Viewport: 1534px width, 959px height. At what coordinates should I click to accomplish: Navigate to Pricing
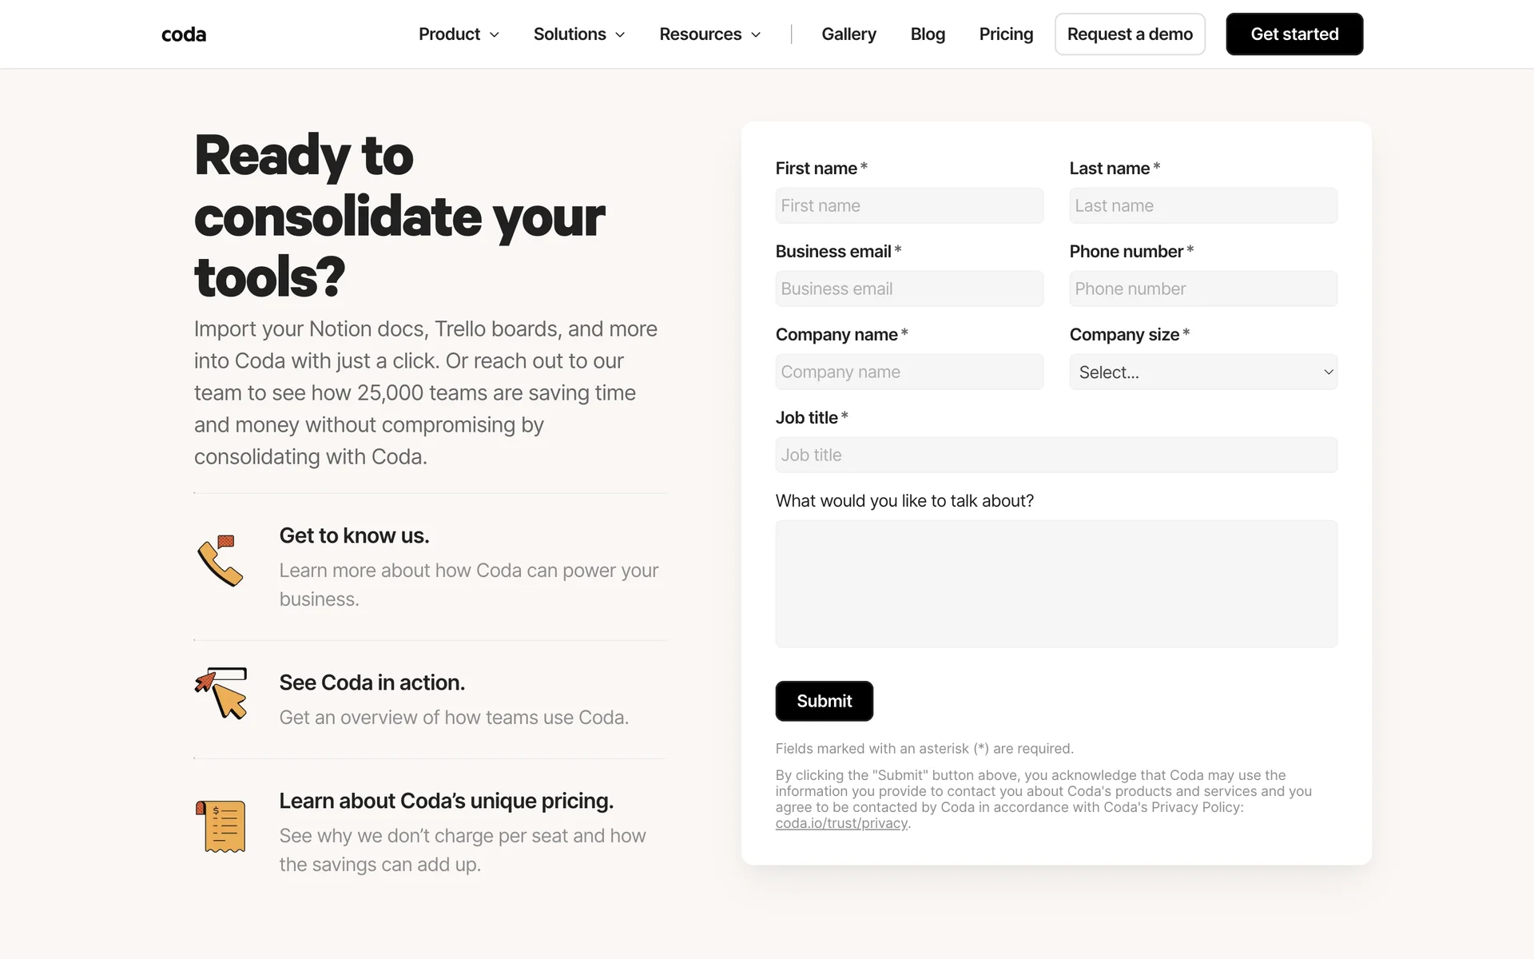1006,34
